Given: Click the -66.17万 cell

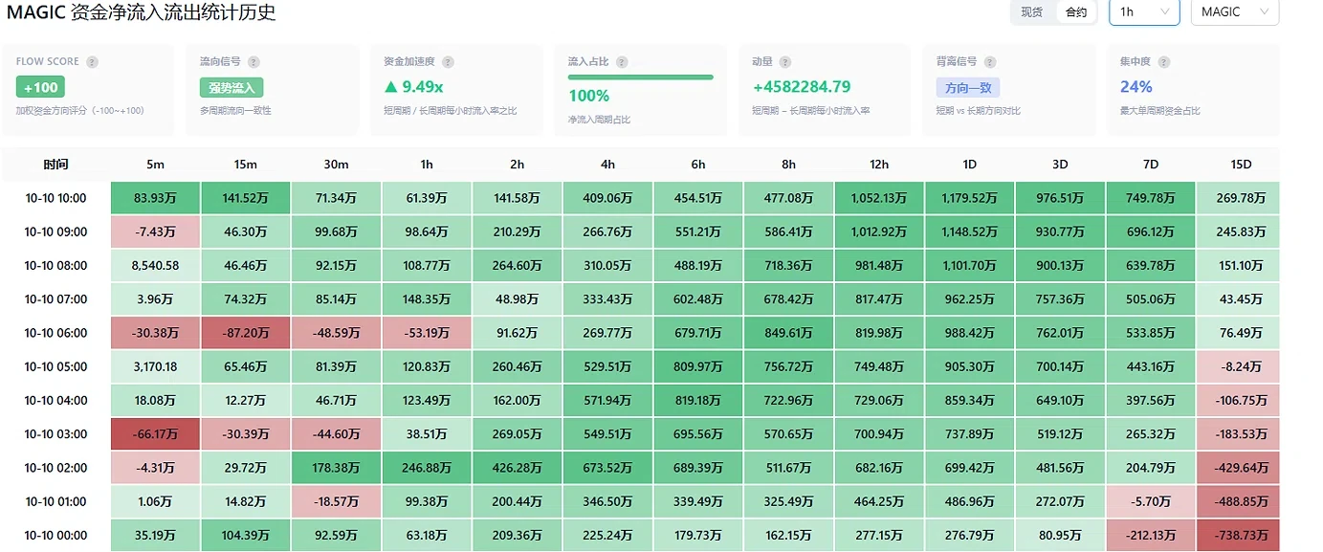Looking at the screenshot, I should click(x=155, y=433).
